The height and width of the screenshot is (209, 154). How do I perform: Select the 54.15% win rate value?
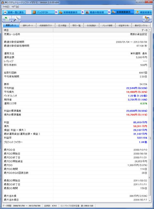point(143,84)
